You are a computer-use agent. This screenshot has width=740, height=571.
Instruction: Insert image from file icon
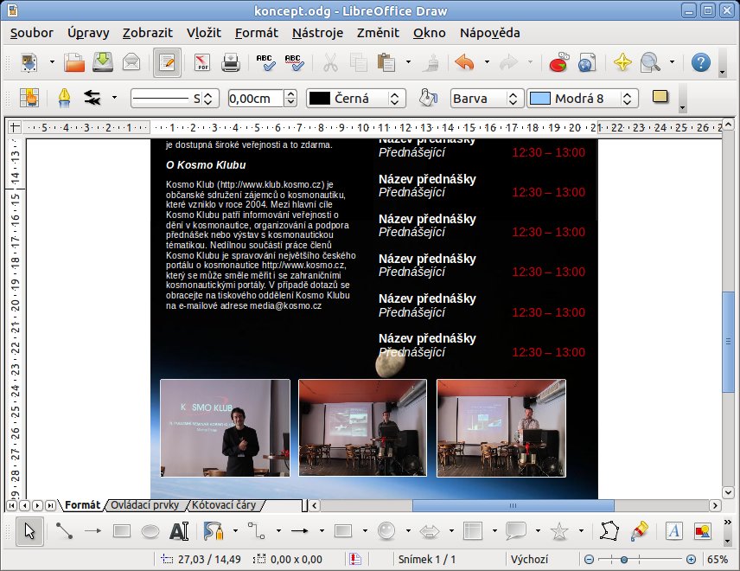click(702, 531)
